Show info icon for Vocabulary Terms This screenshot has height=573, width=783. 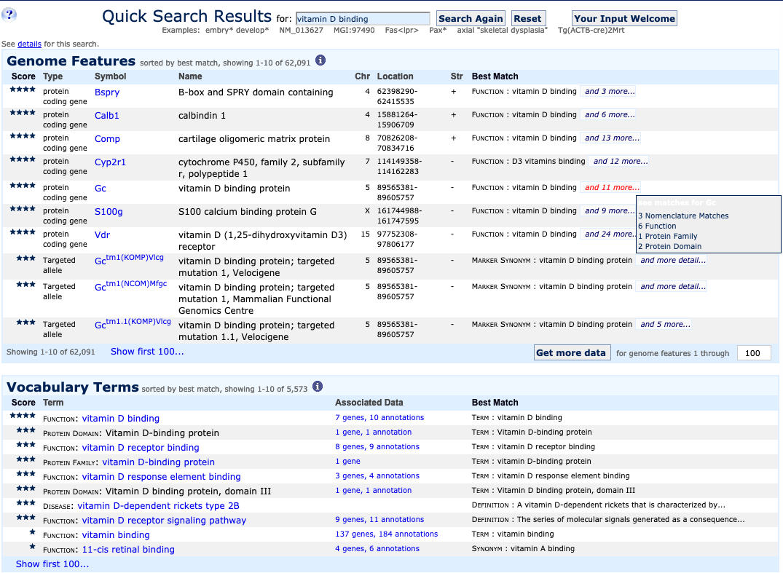[x=318, y=387]
